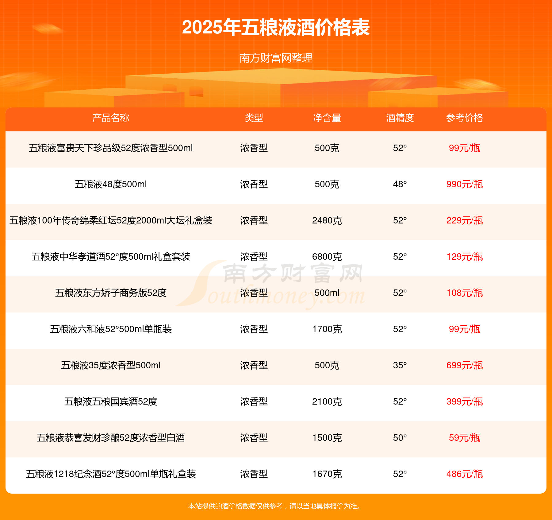Click the 486元/瓶 price
The width and height of the screenshot is (552, 520).
(465, 474)
